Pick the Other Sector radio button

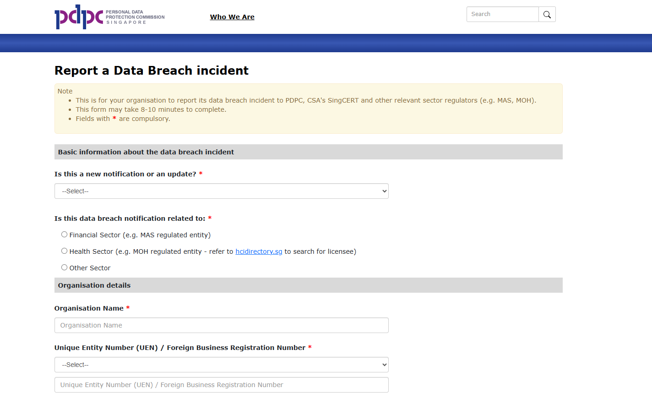[65, 268]
